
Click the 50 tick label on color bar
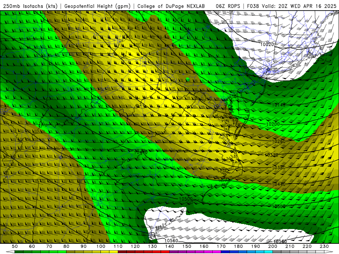pos(15,246)
